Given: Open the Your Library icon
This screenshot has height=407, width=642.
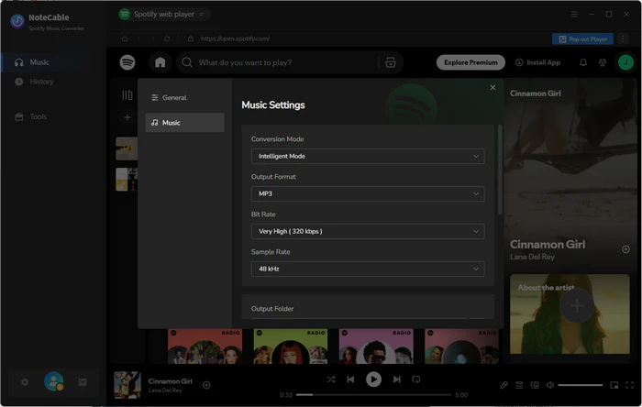Looking at the screenshot, I should 127,95.
